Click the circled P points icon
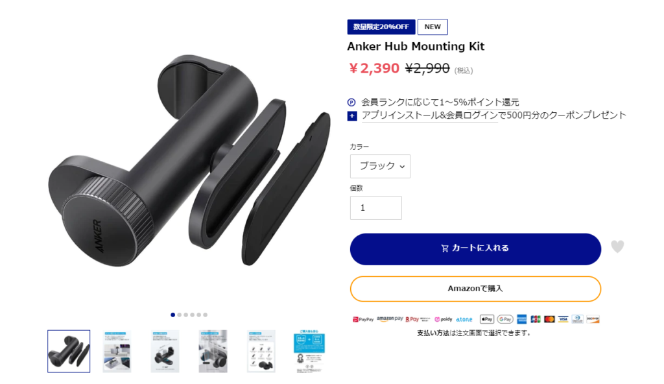 (x=351, y=102)
